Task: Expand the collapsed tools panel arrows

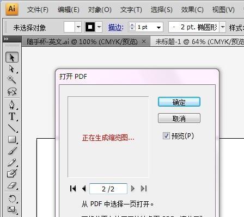Action: [x=6, y=39]
